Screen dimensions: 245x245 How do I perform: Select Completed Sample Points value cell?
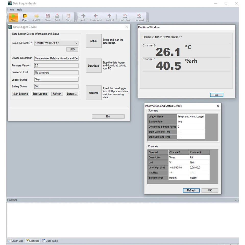click(191, 127)
